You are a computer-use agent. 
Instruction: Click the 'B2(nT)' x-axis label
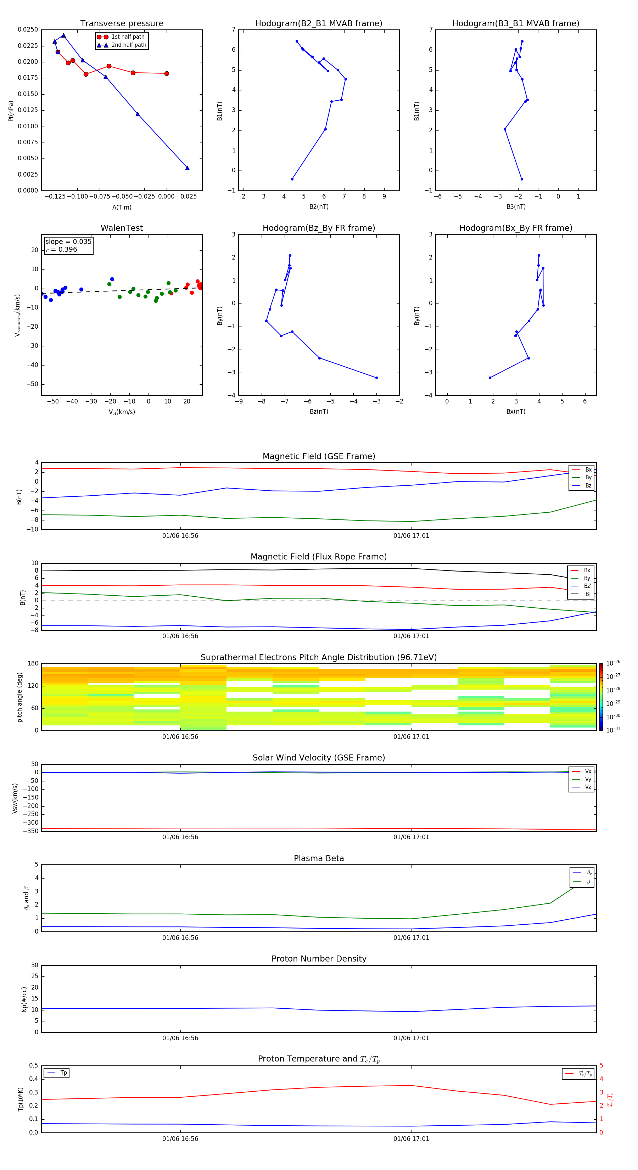[x=319, y=207]
